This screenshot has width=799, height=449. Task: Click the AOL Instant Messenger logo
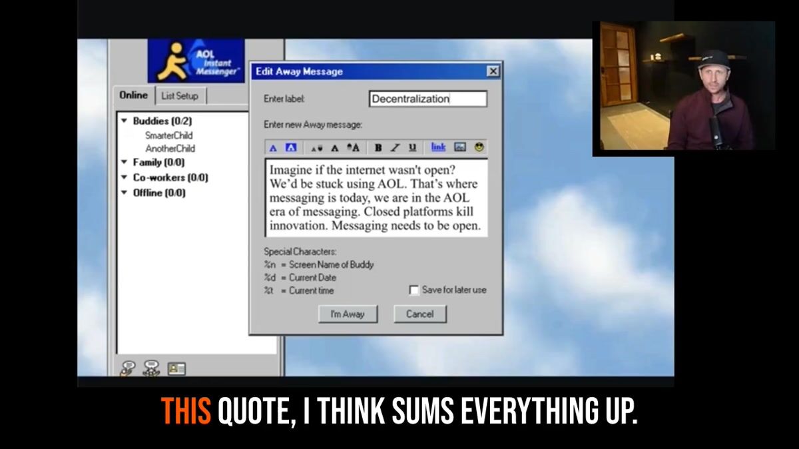[196, 61]
